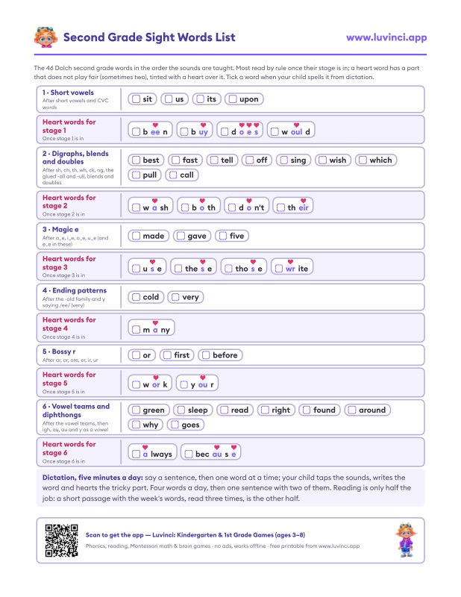Click the word 'found'
Image resolution: width=461 pixels, height=597 pixels.
point(324,410)
